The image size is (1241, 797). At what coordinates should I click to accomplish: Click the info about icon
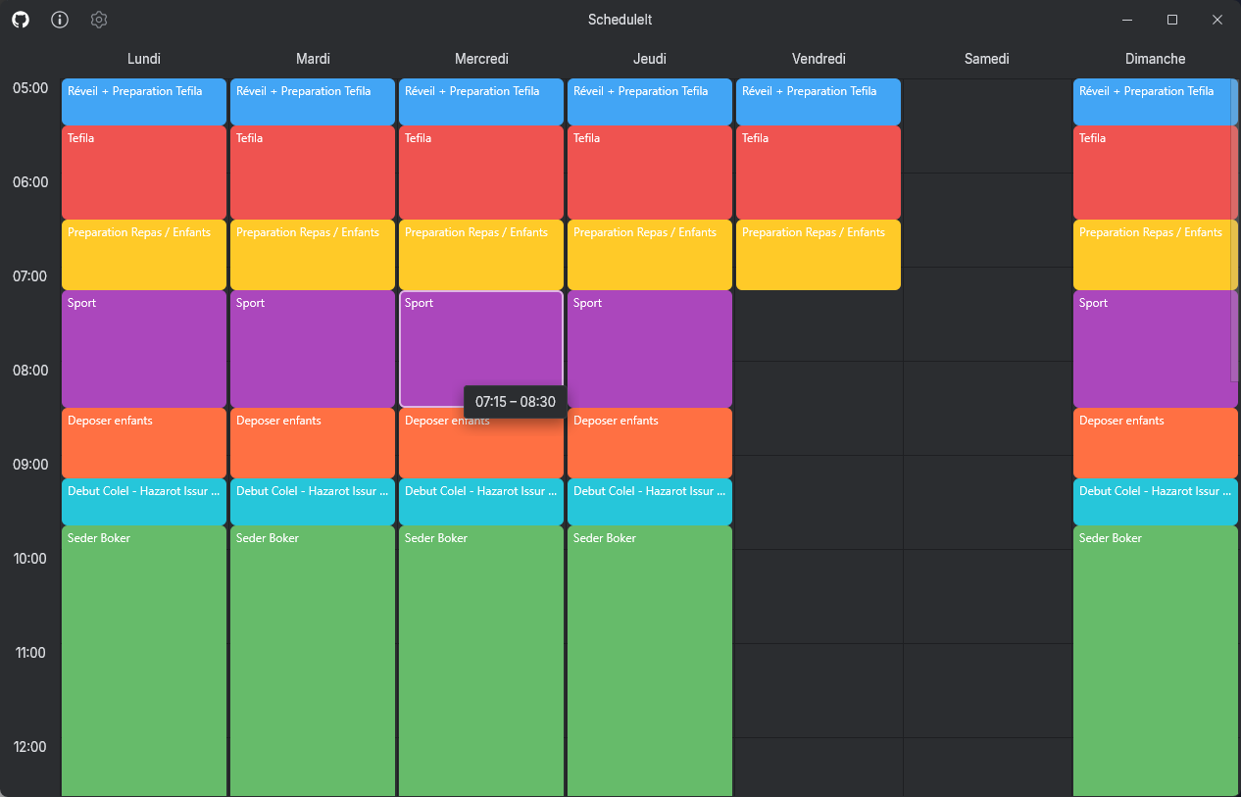coord(60,20)
